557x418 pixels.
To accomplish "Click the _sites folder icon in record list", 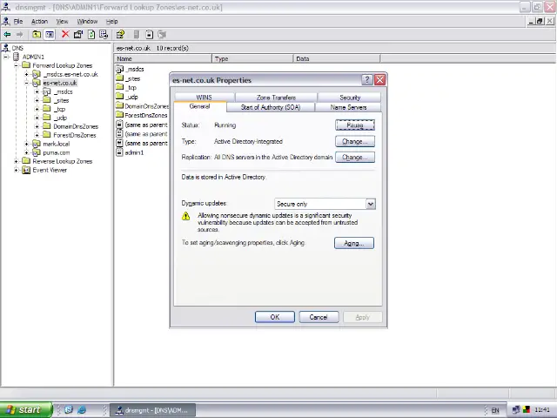I will [x=120, y=78].
